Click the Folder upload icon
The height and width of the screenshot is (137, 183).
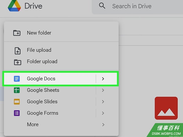tap(18, 62)
